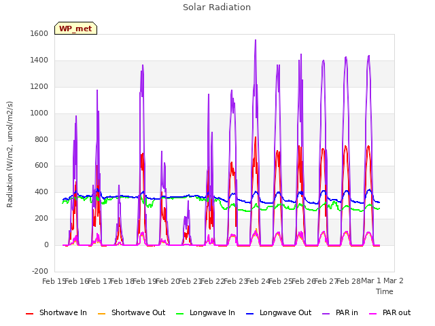435x326 pixels.
Task: Click the 1400 y-axis tick label
Action: [x=39, y=60]
